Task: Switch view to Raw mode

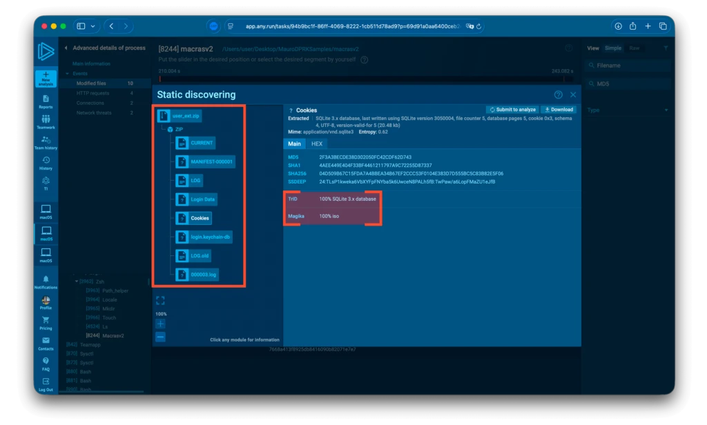Action: coord(634,48)
